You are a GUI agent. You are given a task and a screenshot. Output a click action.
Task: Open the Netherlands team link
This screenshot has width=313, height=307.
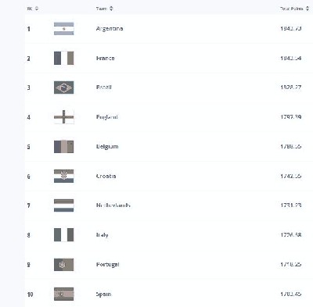click(x=113, y=205)
